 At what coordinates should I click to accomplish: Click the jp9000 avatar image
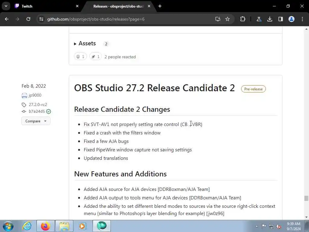click(24, 95)
